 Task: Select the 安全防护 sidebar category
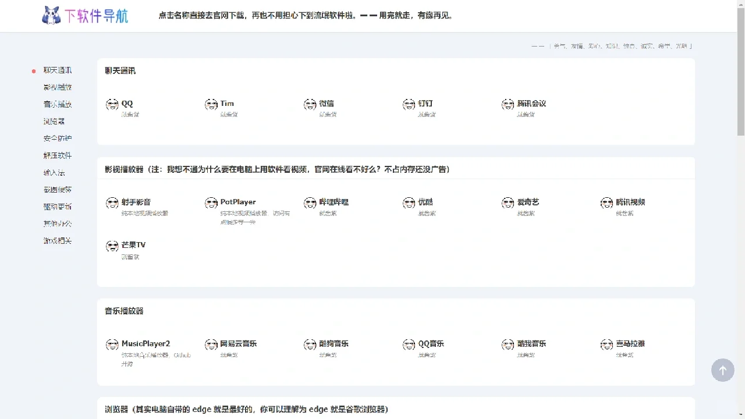coord(58,138)
